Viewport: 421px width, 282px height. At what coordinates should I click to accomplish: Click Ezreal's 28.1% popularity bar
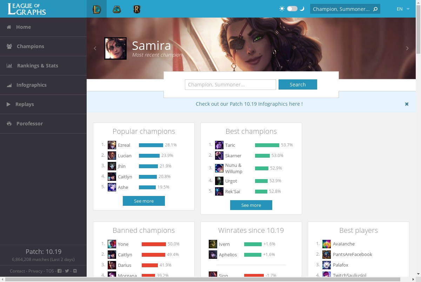pos(151,145)
